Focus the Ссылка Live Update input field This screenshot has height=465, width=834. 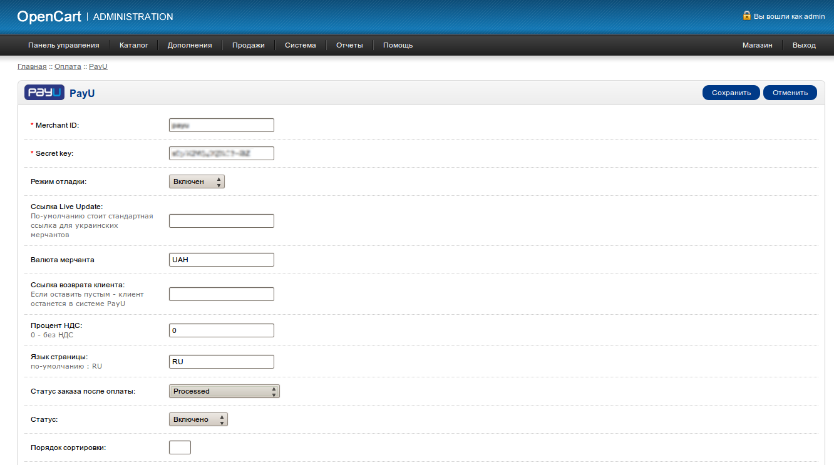(x=222, y=221)
